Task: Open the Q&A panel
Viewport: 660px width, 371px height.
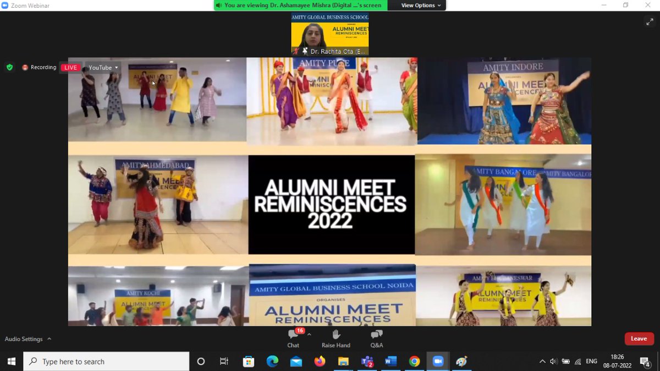Action: [377, 339]
